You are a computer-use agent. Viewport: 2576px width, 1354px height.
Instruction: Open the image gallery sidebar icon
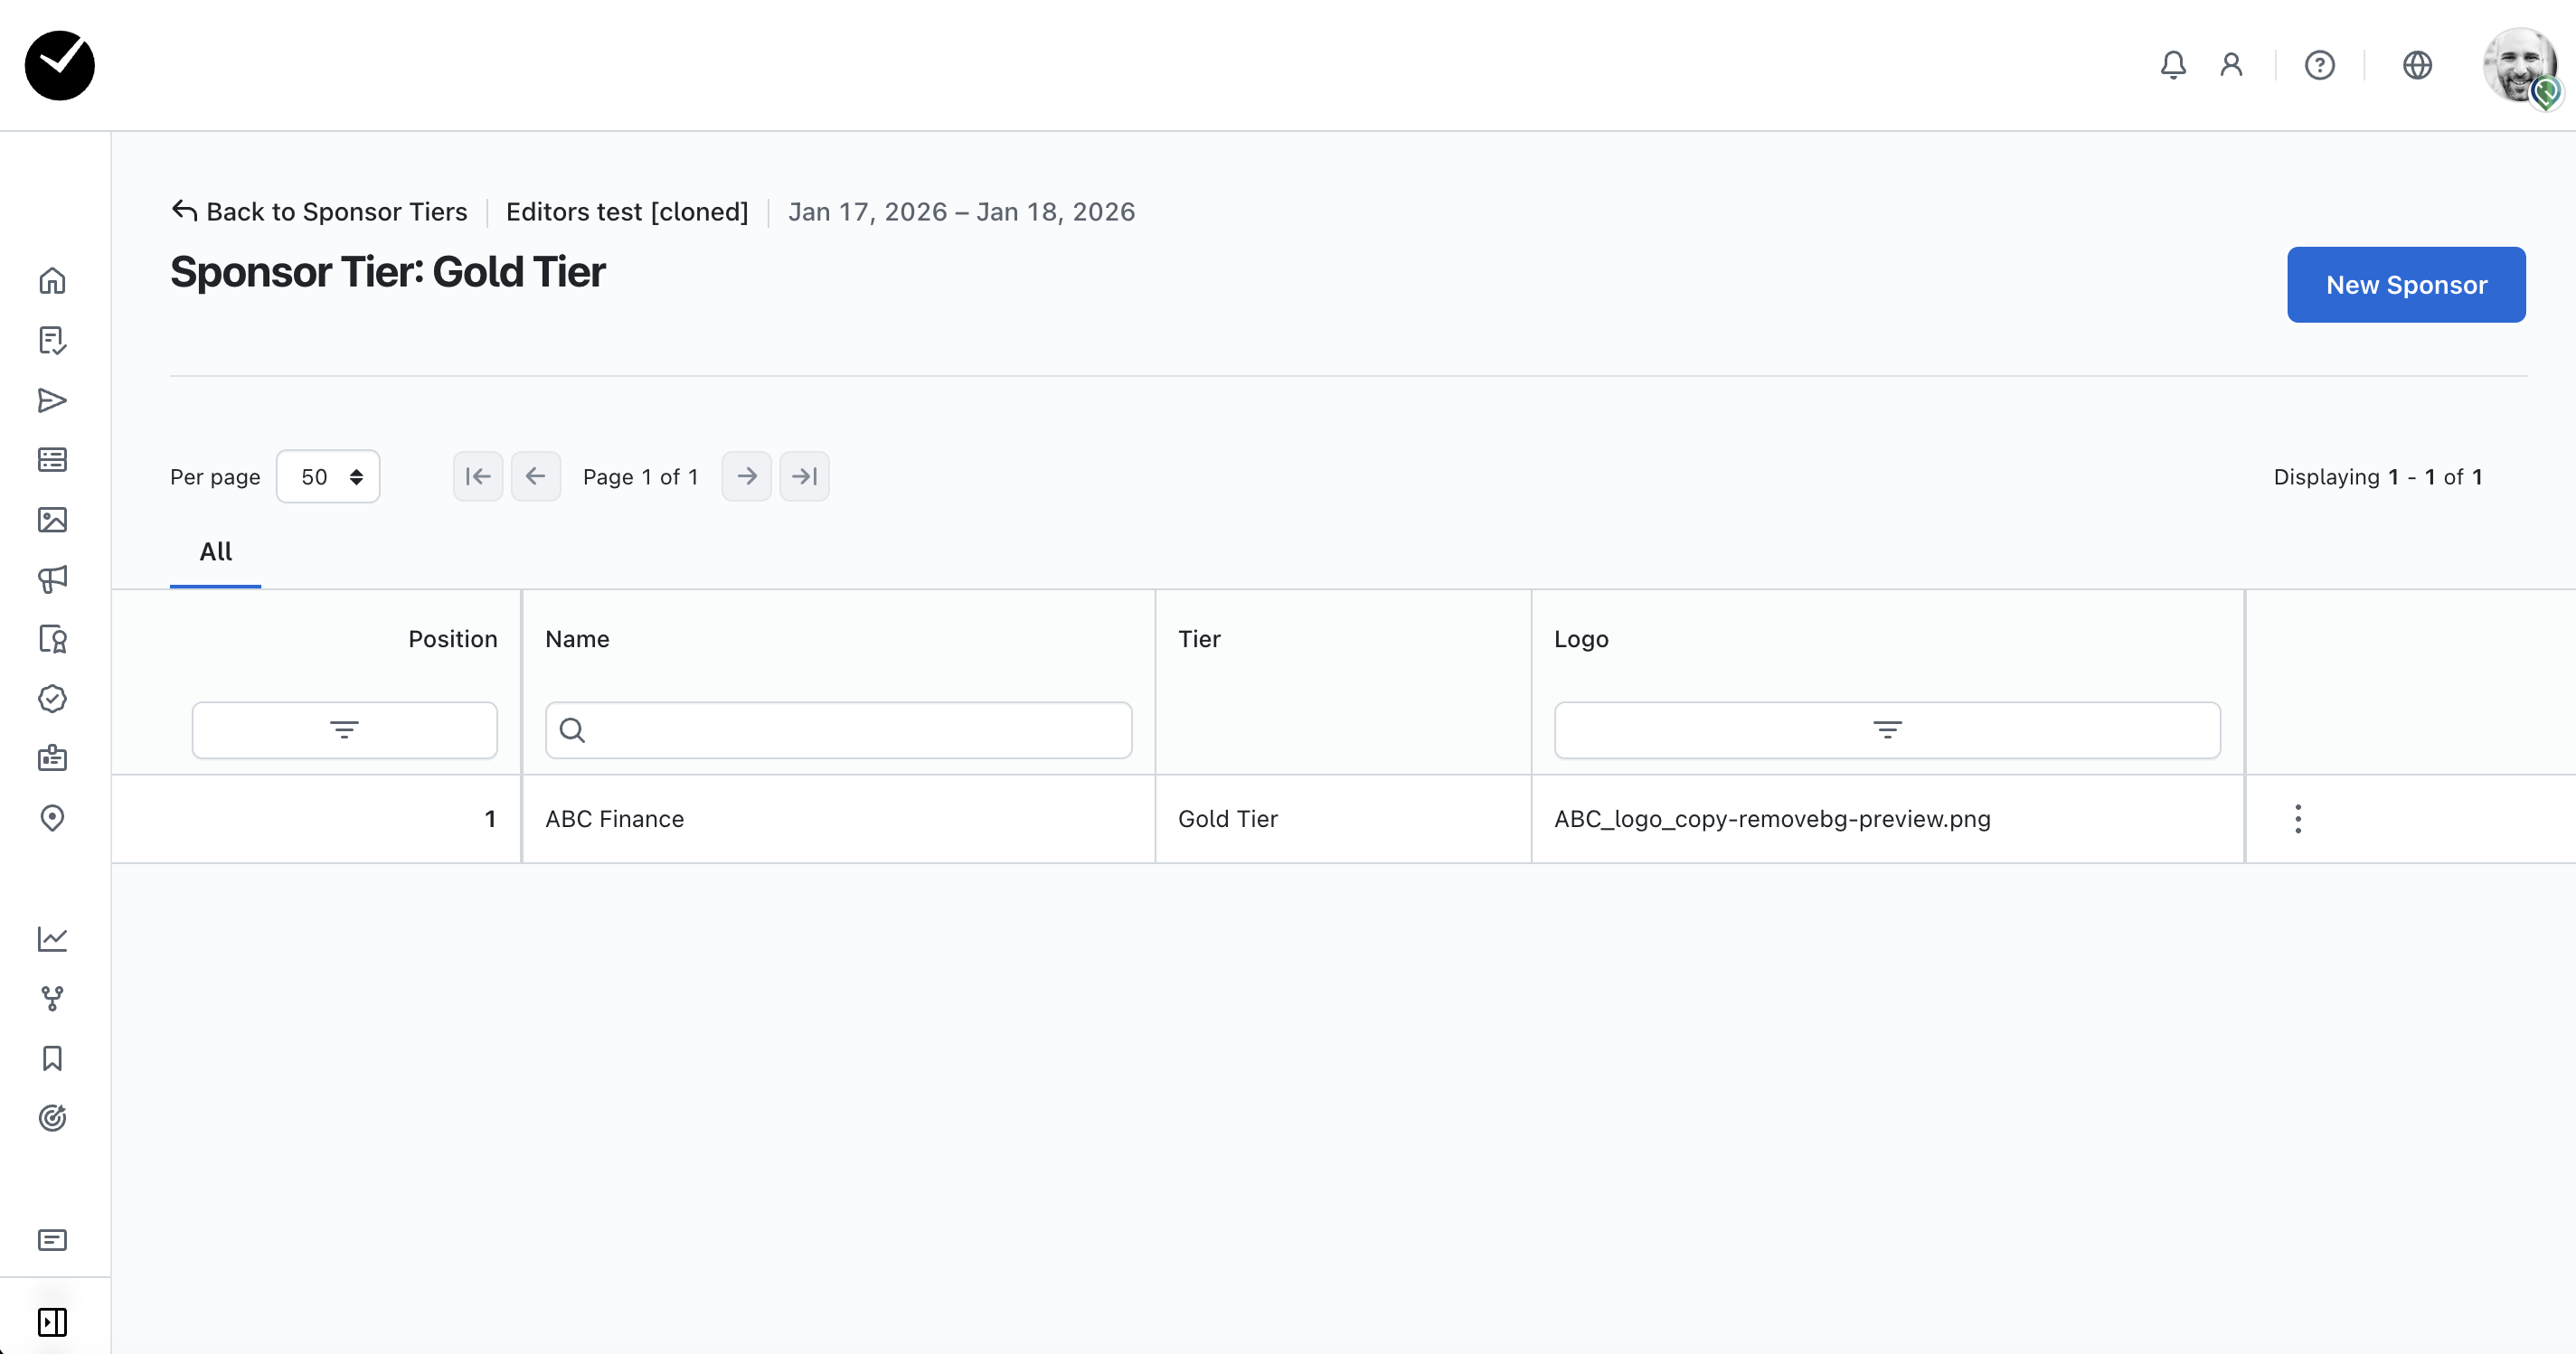click(x=52, y=520)
